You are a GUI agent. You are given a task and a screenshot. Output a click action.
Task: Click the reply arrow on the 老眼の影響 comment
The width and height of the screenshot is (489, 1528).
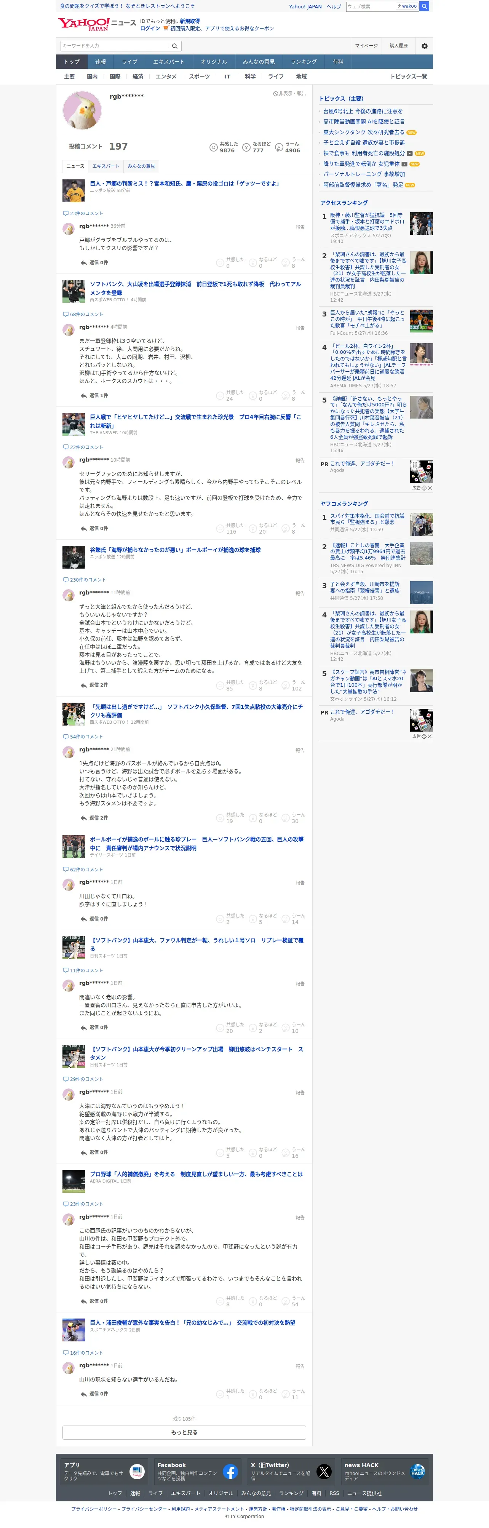84,1028
